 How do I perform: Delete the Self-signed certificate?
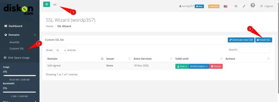[x=216, y=66]
